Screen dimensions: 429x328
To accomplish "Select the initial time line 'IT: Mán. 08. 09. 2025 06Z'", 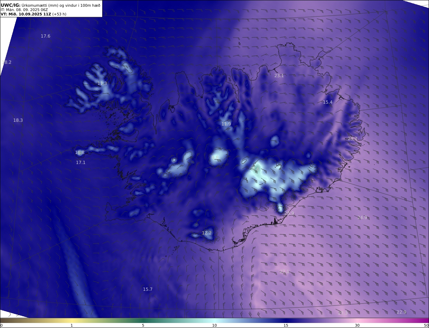I will [x=24, y=10].
